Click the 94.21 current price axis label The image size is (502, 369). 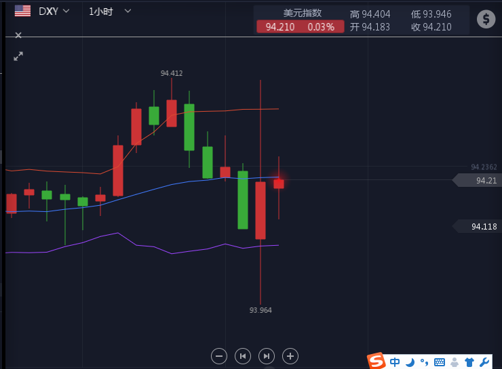click(x=478, y=180)
